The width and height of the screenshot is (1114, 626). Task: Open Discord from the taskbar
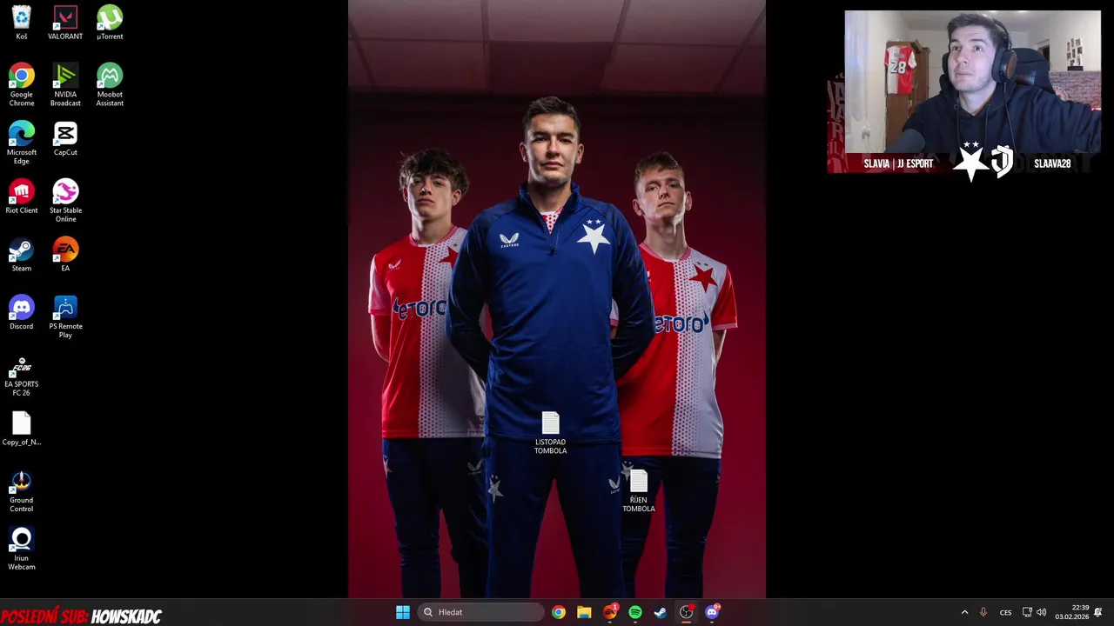point(712,612)
